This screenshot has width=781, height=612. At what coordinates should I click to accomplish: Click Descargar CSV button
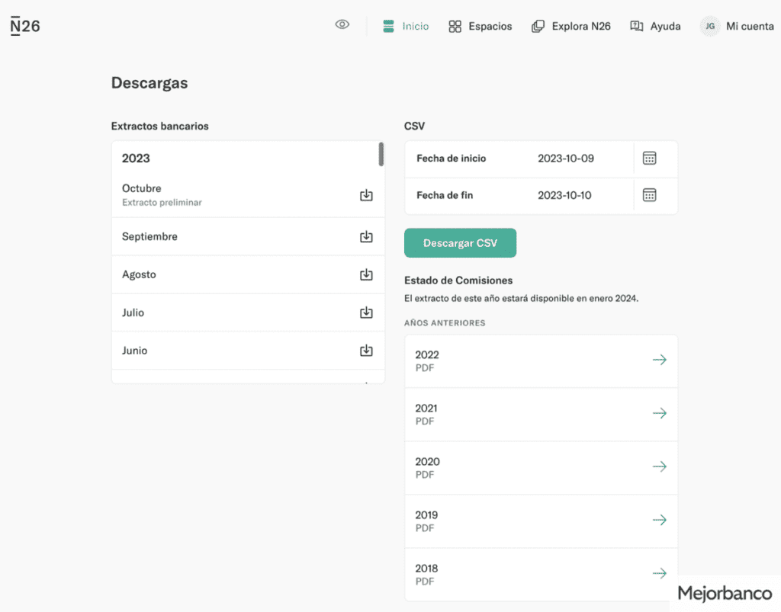[460, 243]
